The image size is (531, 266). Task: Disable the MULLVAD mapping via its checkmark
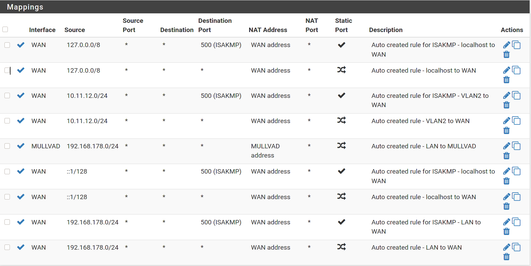point(21,146)
